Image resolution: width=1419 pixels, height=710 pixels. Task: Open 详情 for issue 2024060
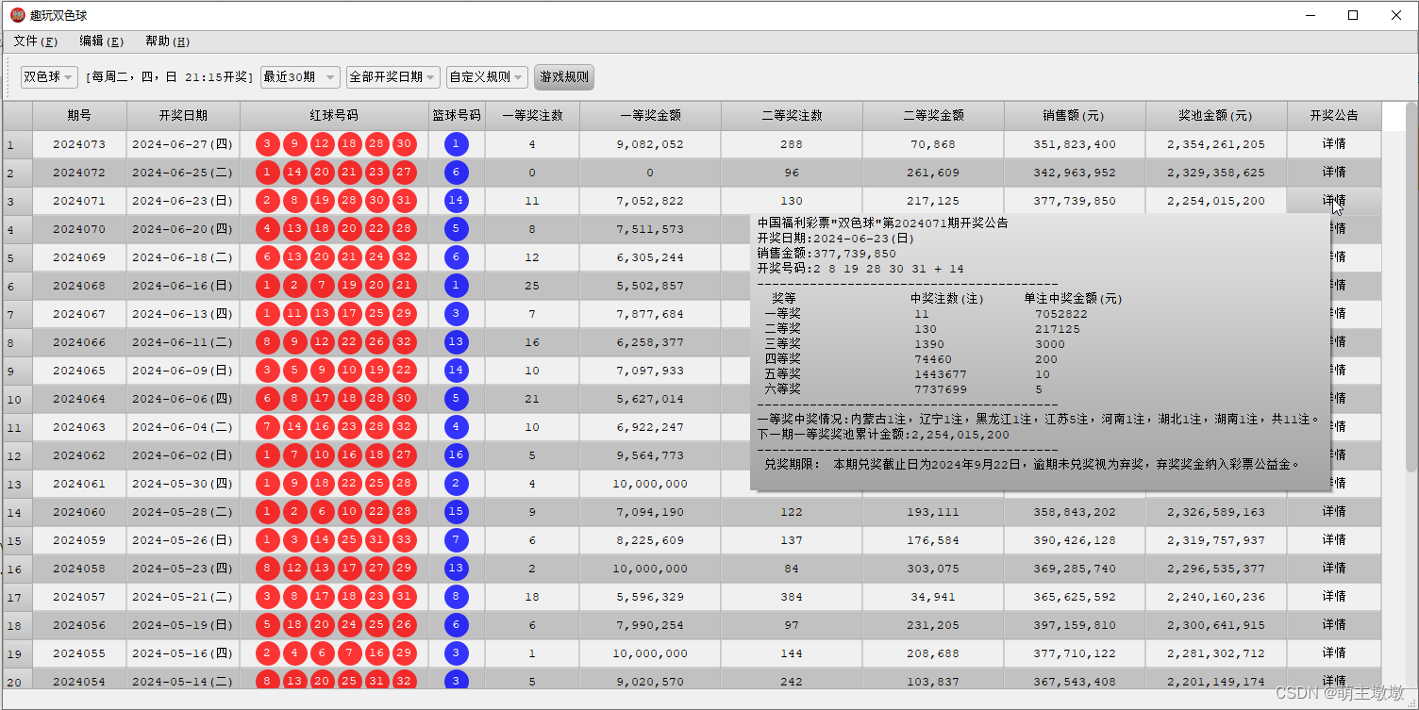click(x=1334, y=512)
